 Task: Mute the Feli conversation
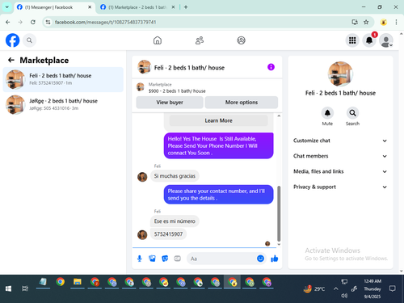tap(327, 113)
